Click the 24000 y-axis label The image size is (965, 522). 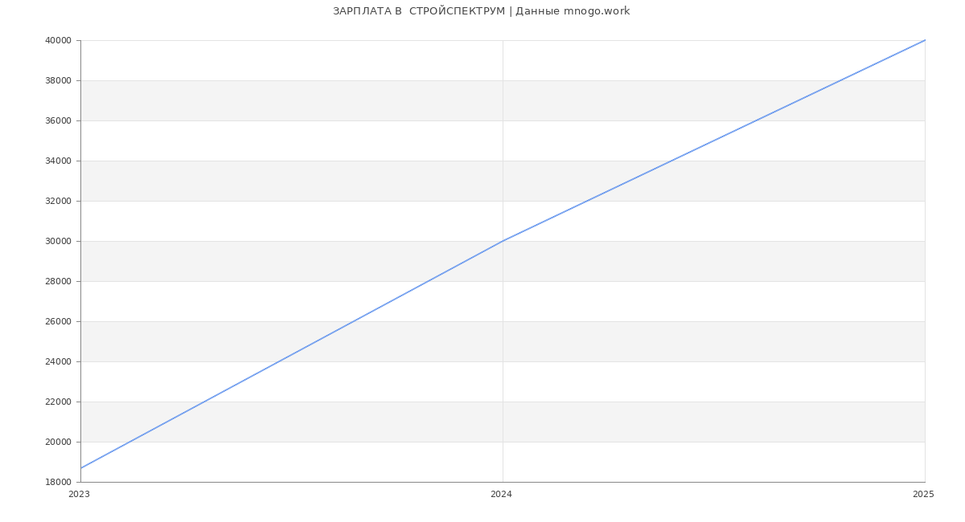[x=59, y=361]
